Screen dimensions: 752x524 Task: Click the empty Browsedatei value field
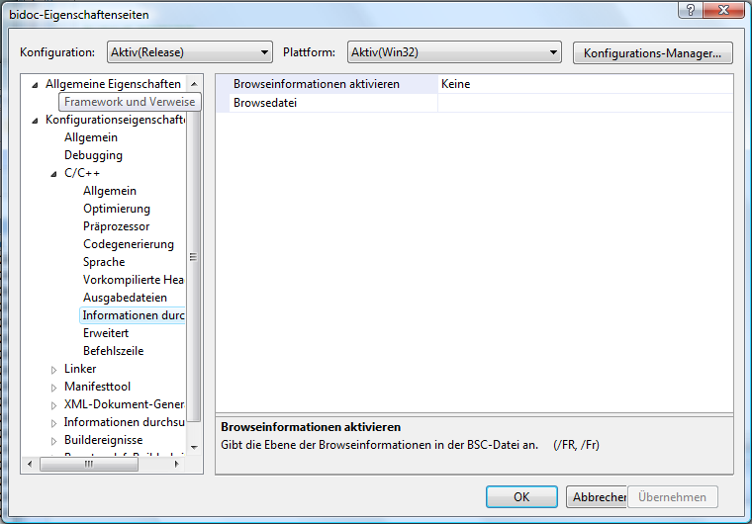[x=584, y=103]
